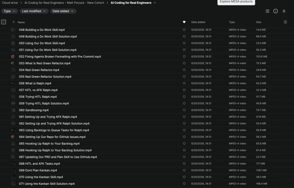The image size is (294, 188).
Task: Sort by Name column header
Action: pos(21,22)
